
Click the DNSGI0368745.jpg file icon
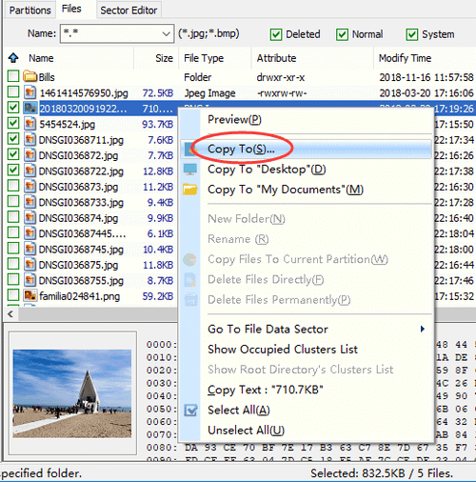coord(30,249)
